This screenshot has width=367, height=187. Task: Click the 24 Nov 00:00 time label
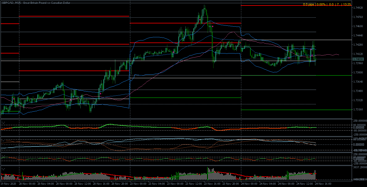[x=250, y=184]
